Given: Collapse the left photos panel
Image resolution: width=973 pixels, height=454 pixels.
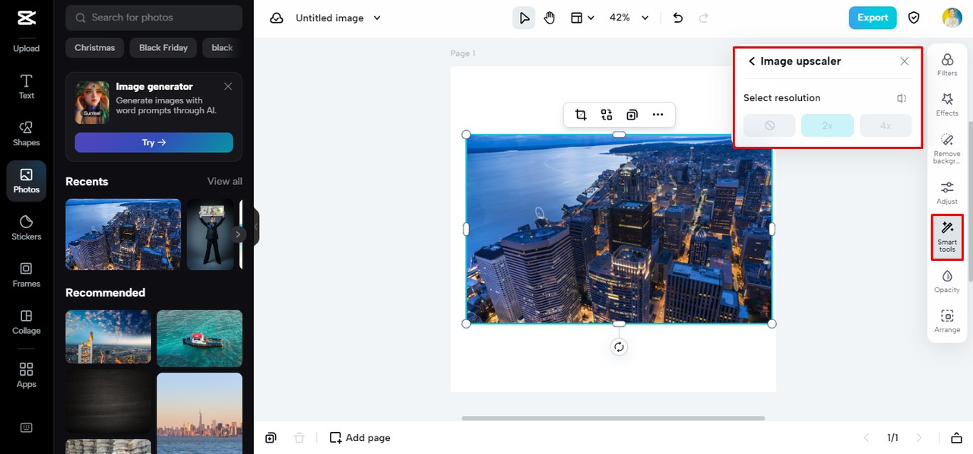Looking at the screenshot, I should coord(256,227).
